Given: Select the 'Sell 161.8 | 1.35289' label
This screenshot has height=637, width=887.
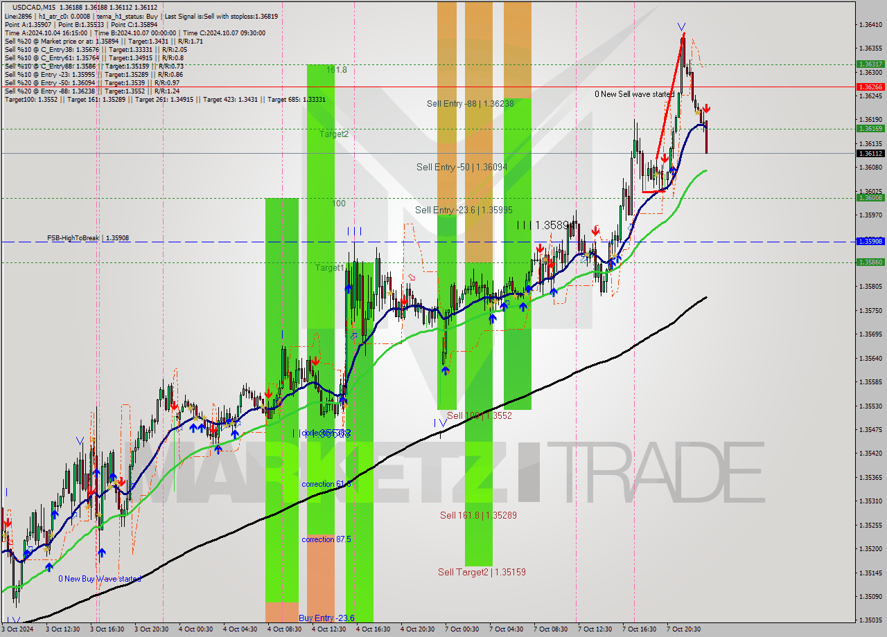Looking at the screenshot, I should 478,515.
